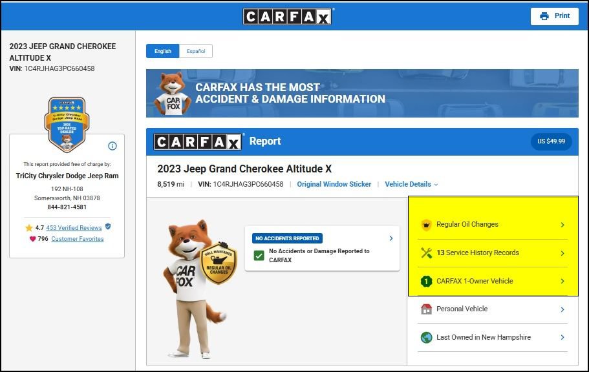
Task: Click the Well Maintained oil changes shield
Action: 219,263
